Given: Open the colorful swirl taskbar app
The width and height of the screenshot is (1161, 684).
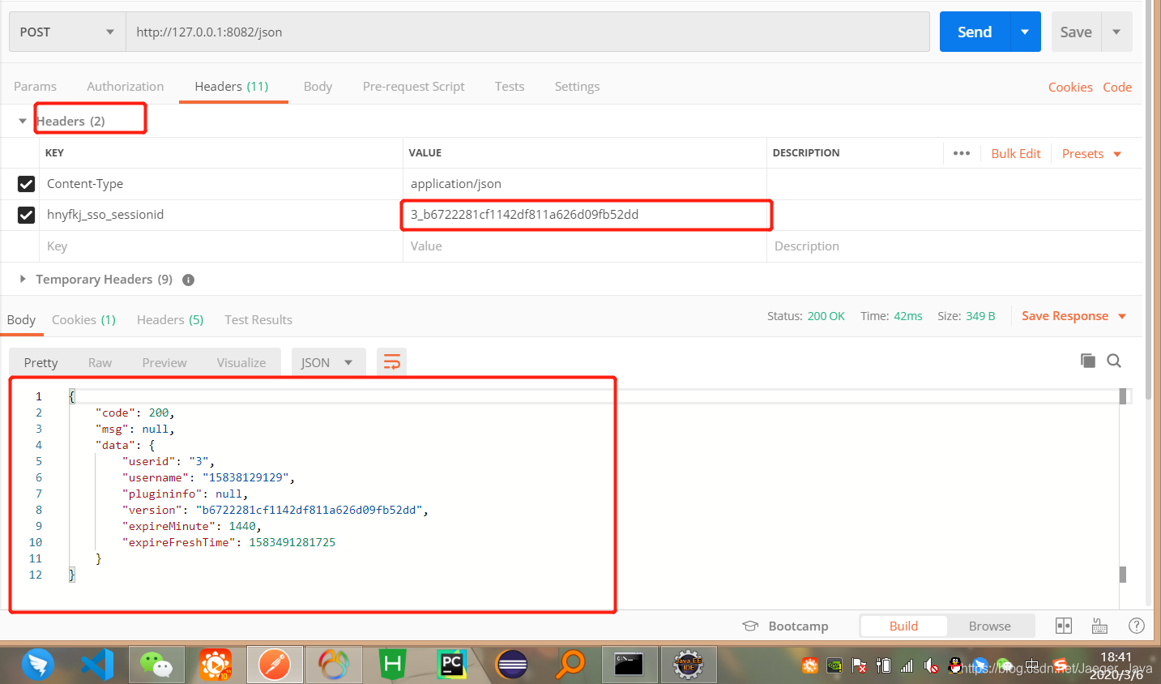Looking at the screenshot, I should point(334,665).
